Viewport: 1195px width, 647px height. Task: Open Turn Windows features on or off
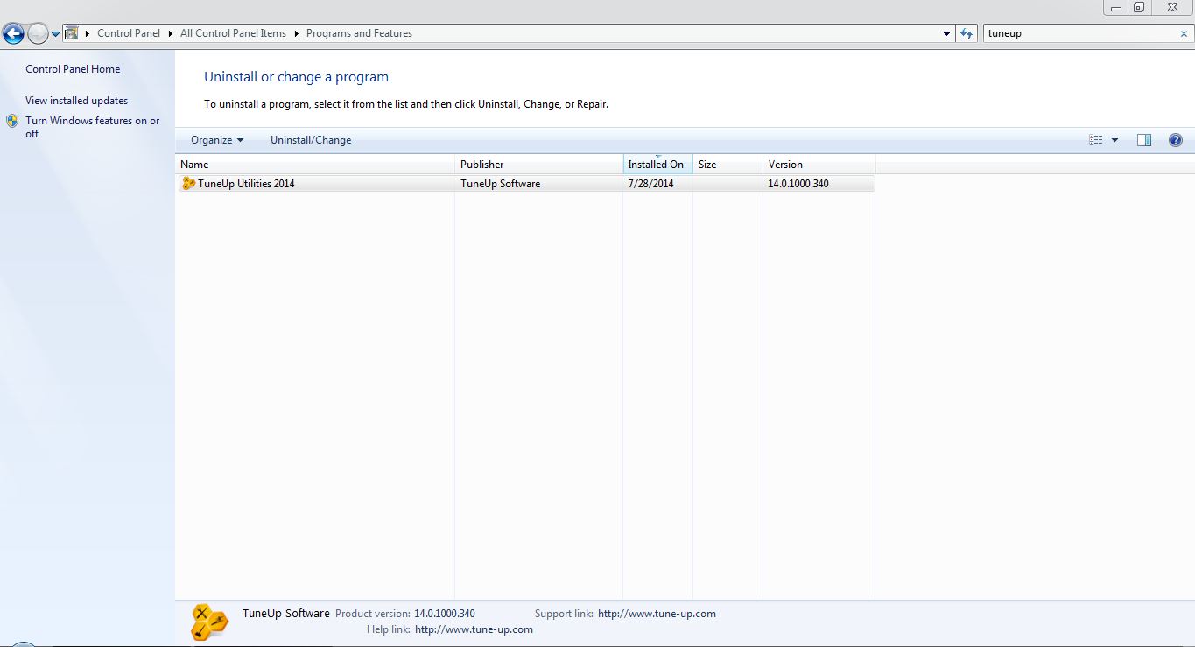(x=92, y=127)
